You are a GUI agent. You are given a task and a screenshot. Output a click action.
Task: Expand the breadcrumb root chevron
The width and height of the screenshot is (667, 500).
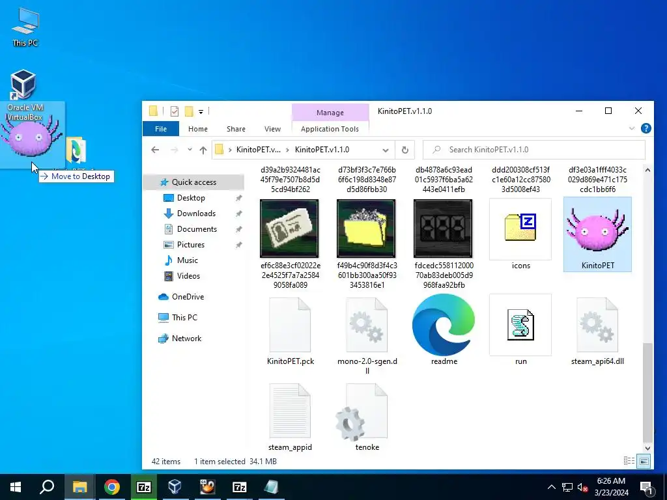click(230, 150)
